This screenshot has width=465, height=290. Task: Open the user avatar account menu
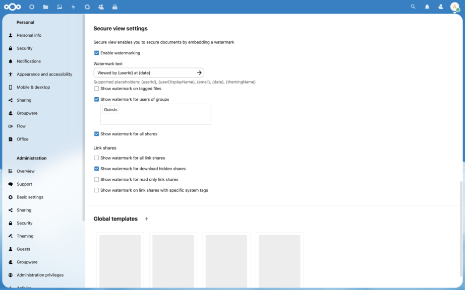(x=454, y=7)
